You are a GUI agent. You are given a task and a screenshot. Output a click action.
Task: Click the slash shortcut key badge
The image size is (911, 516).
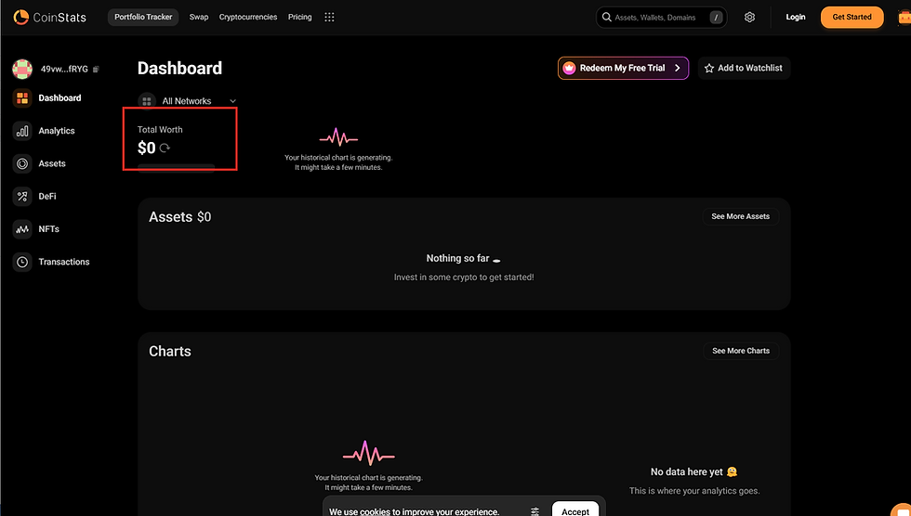point(716,18)
